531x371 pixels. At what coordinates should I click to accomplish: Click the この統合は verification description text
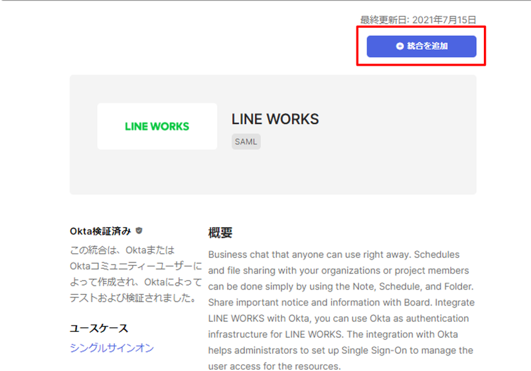136,274
